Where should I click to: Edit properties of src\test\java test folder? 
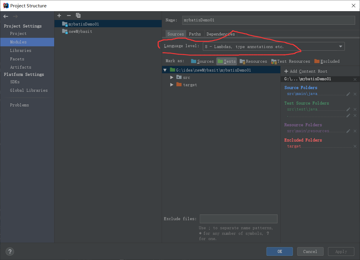click(x=348, y=109)
